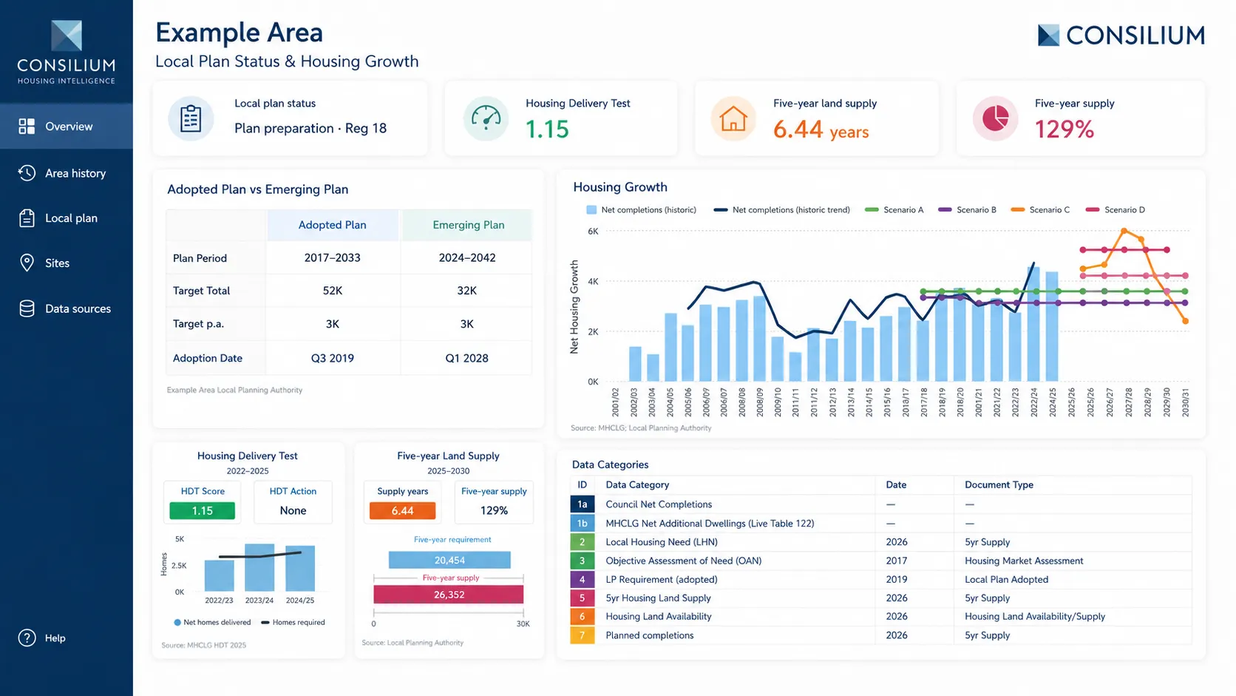Click the 2017–2033 adopted plan period cell
Viewport: 1236px width, 696px height.
[333, 258]
